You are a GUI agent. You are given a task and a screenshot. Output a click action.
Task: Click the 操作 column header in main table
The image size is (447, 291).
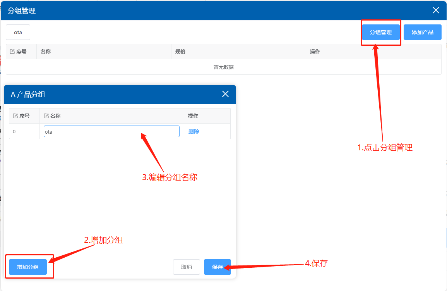[x=315, y=52]
